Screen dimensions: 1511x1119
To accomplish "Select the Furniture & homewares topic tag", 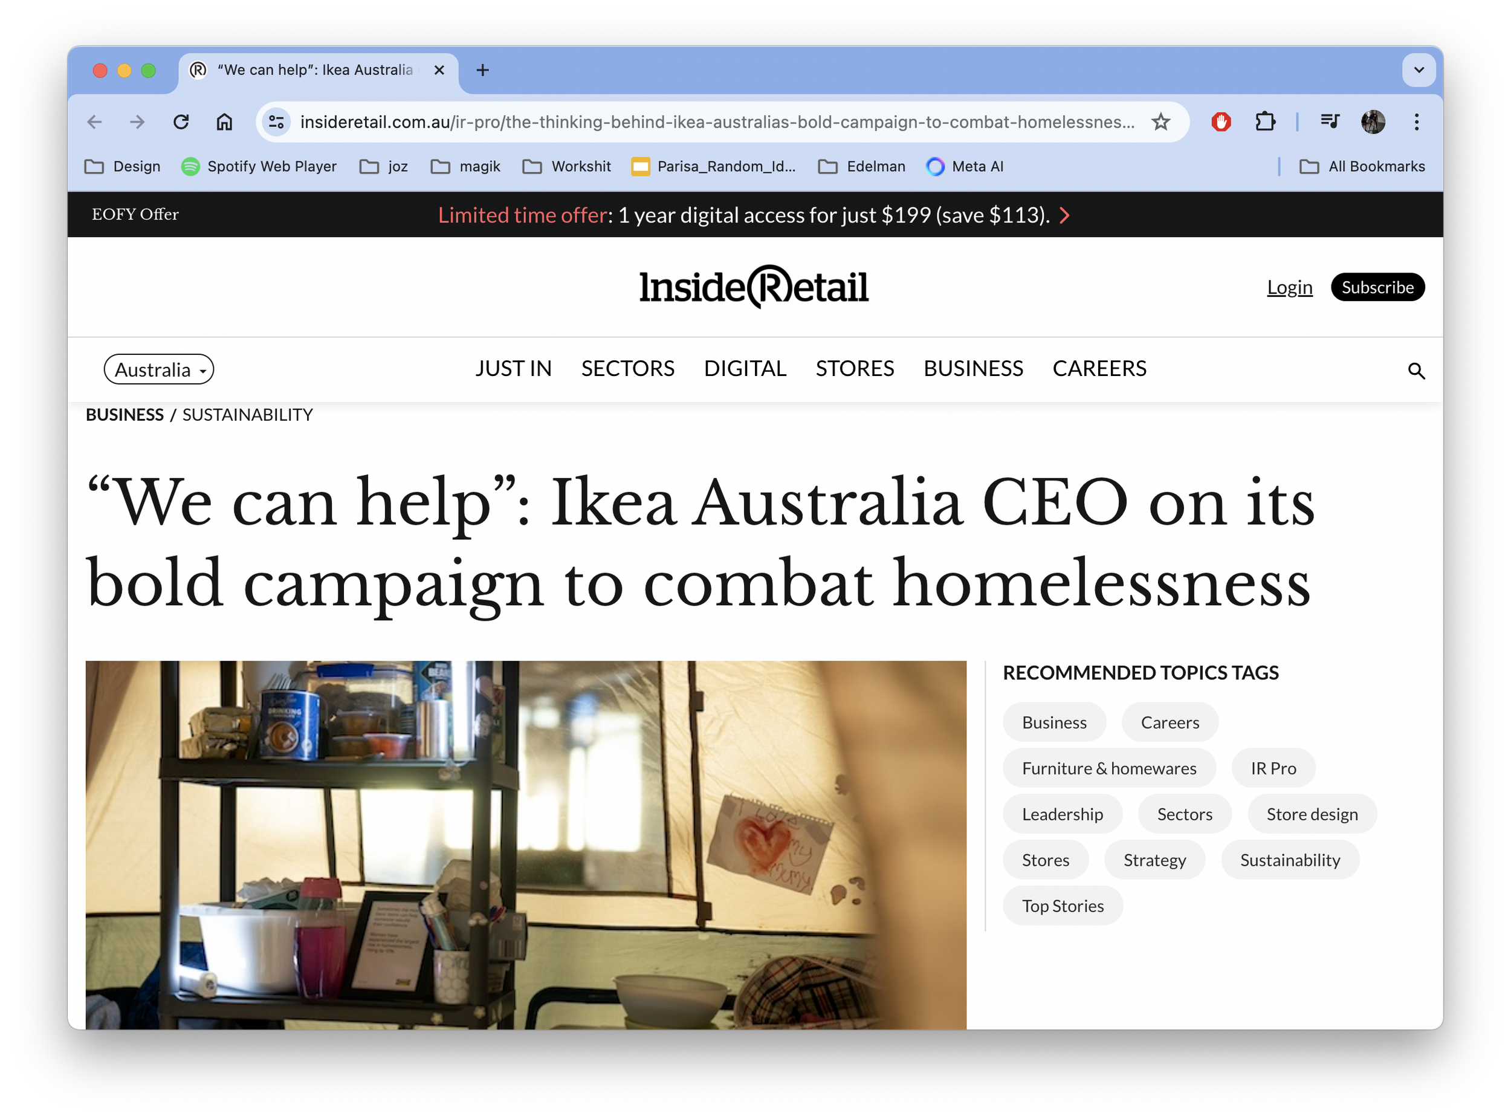I will coord(1109,769).
